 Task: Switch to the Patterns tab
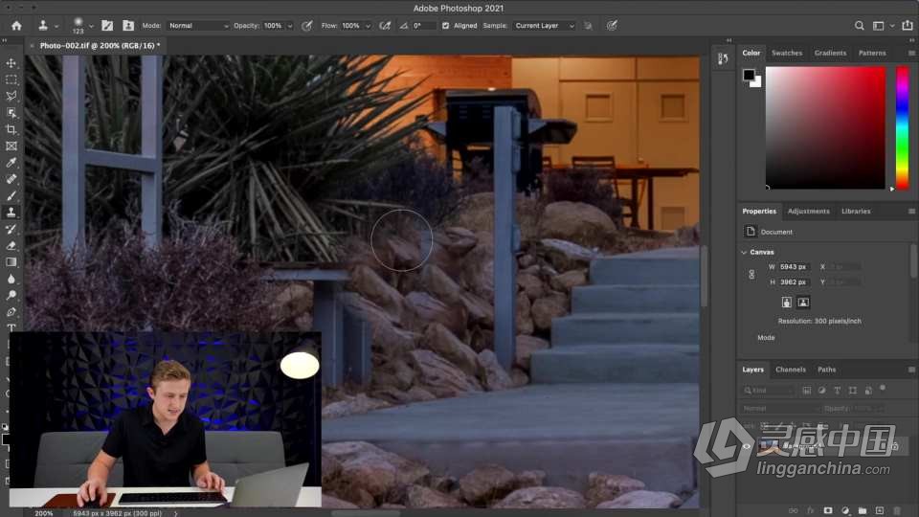pyautogui.click(x=872, y=54)
